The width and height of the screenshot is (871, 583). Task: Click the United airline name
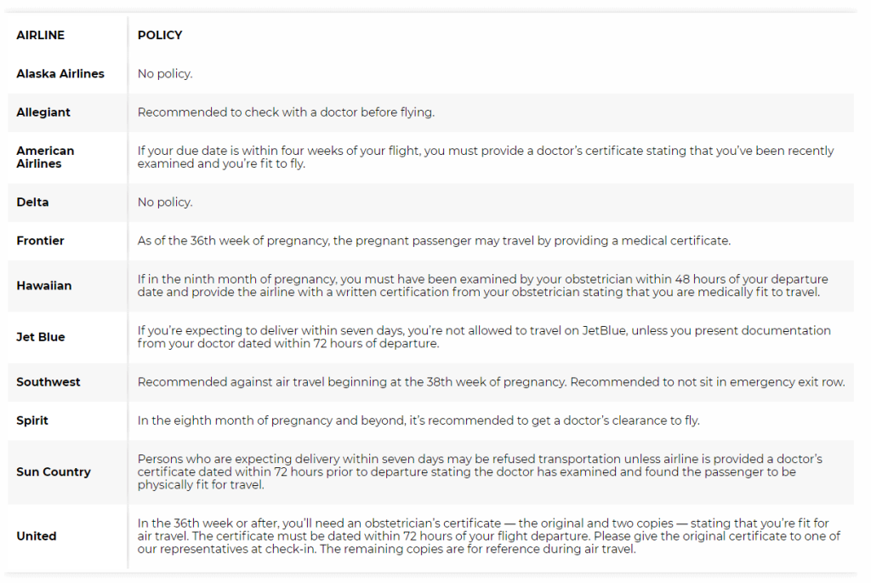pyautogui.click(x=37, y=536)
